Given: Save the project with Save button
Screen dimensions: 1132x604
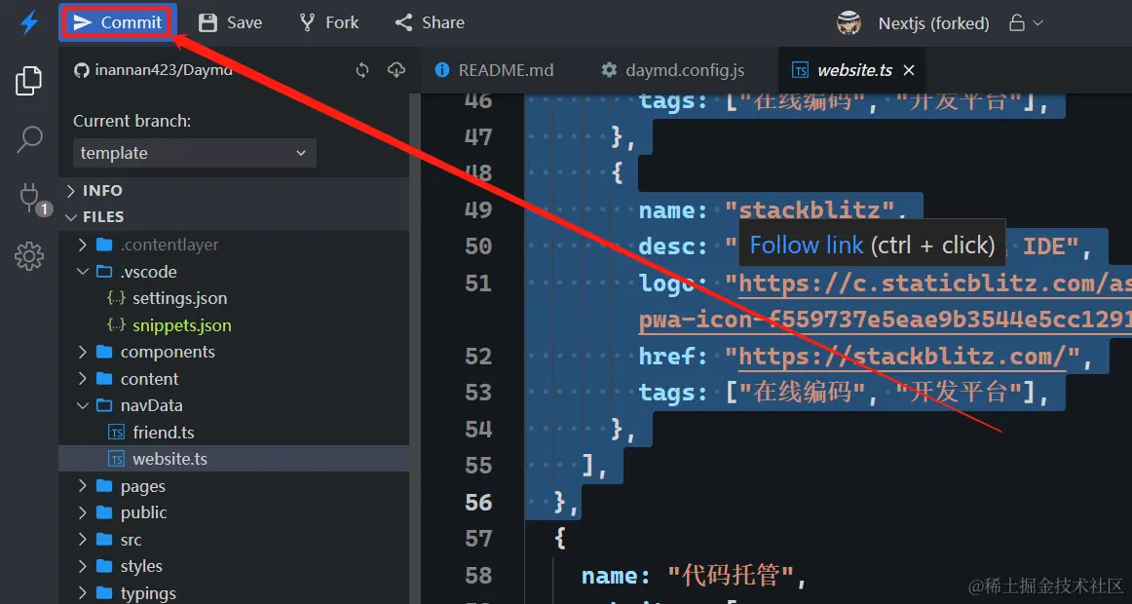Looking at the screenshot, I should (x=230, y=23).
